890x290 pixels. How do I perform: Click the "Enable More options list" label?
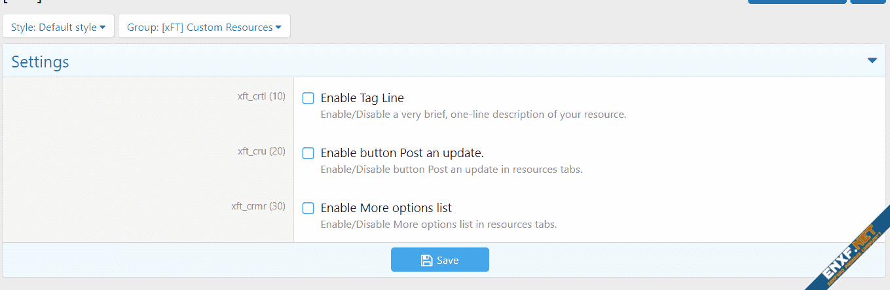386,208
